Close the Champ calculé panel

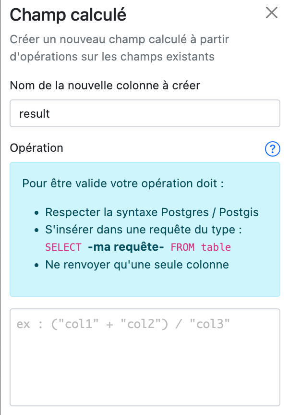[x=272, y=13]
